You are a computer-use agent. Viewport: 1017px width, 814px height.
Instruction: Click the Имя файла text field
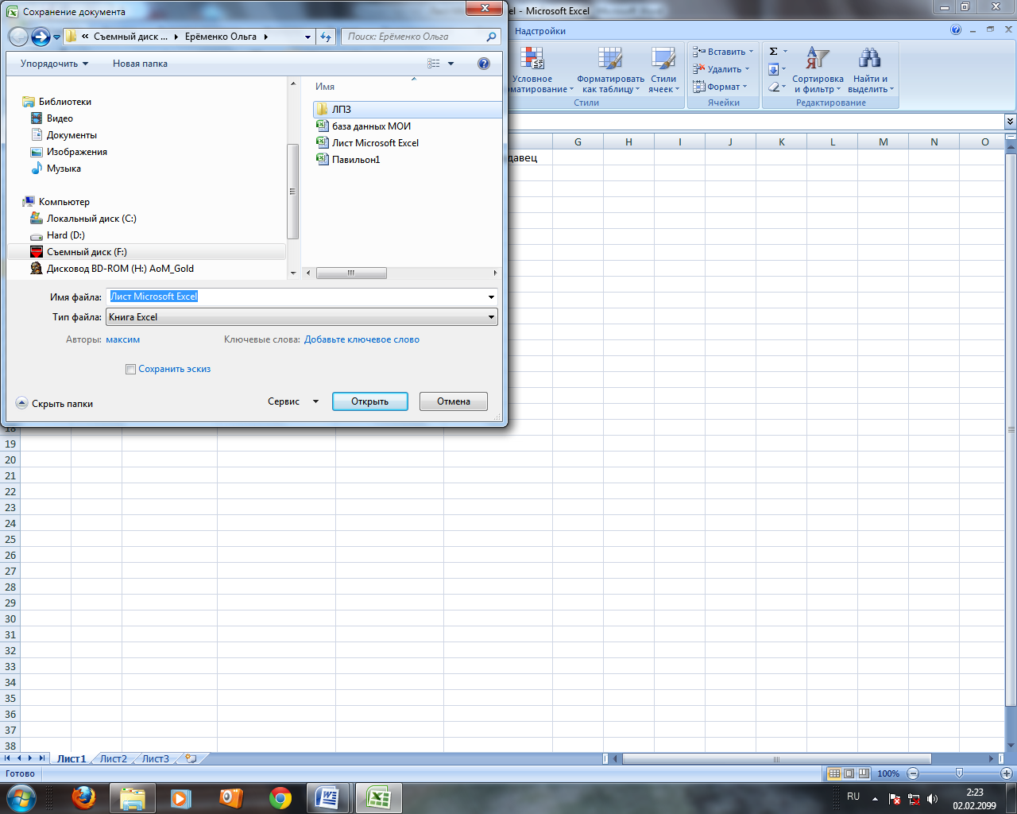tap(296, 297)
